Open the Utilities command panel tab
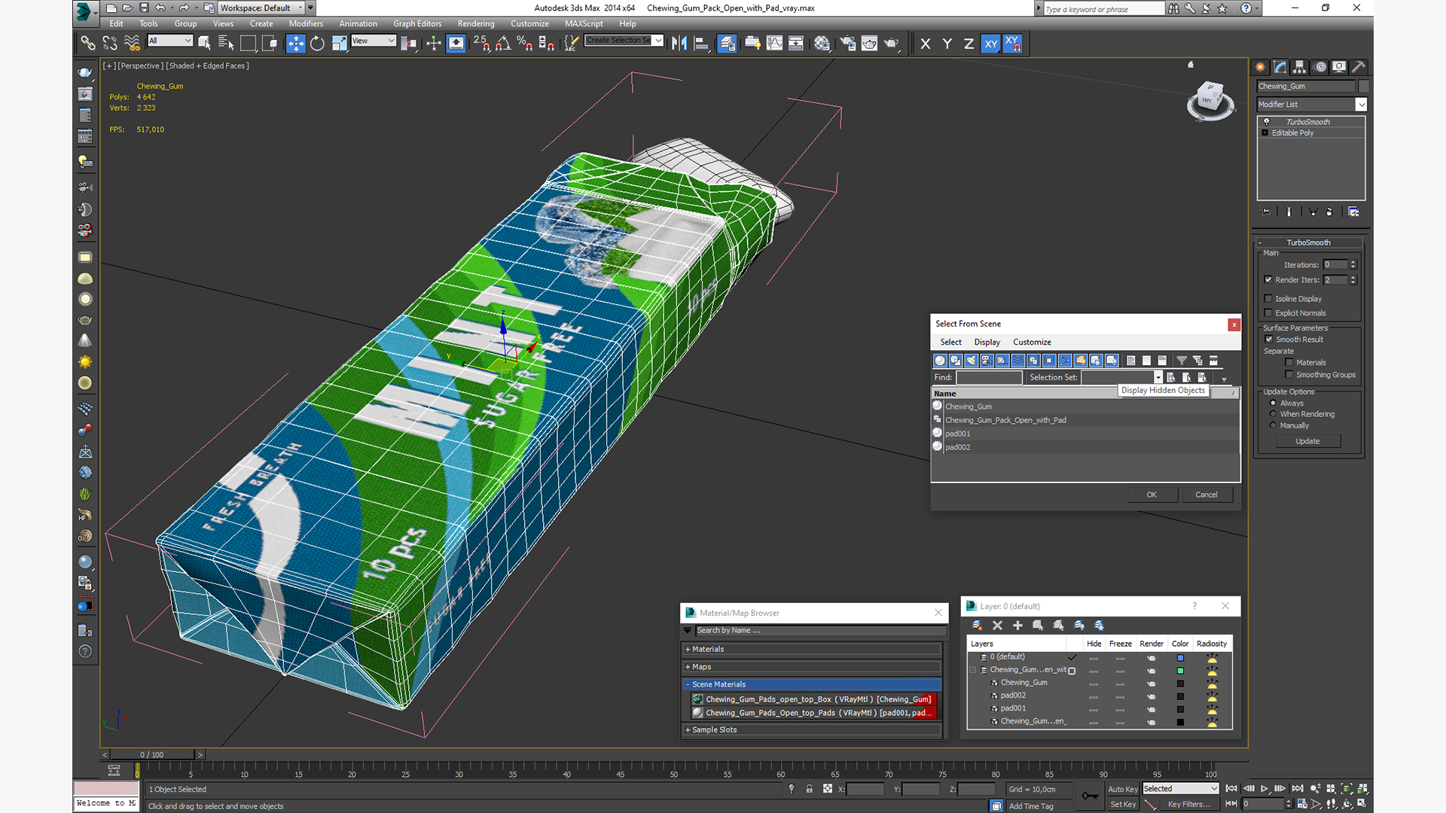Viewport: 1446px width, 813px height. pos(1359,67)
